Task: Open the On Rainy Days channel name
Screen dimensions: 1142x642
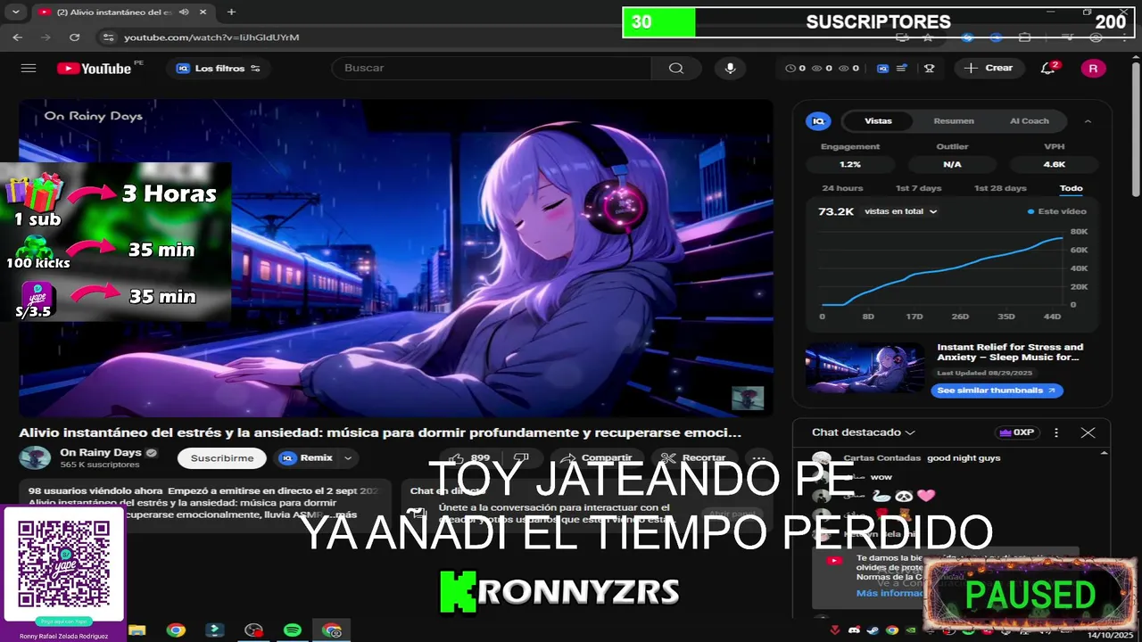Action: pyautogui.click(x=101, y=453)
